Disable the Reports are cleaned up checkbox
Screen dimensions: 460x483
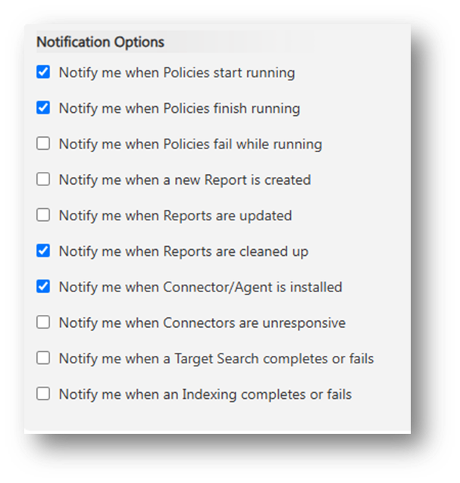point(43,251)
